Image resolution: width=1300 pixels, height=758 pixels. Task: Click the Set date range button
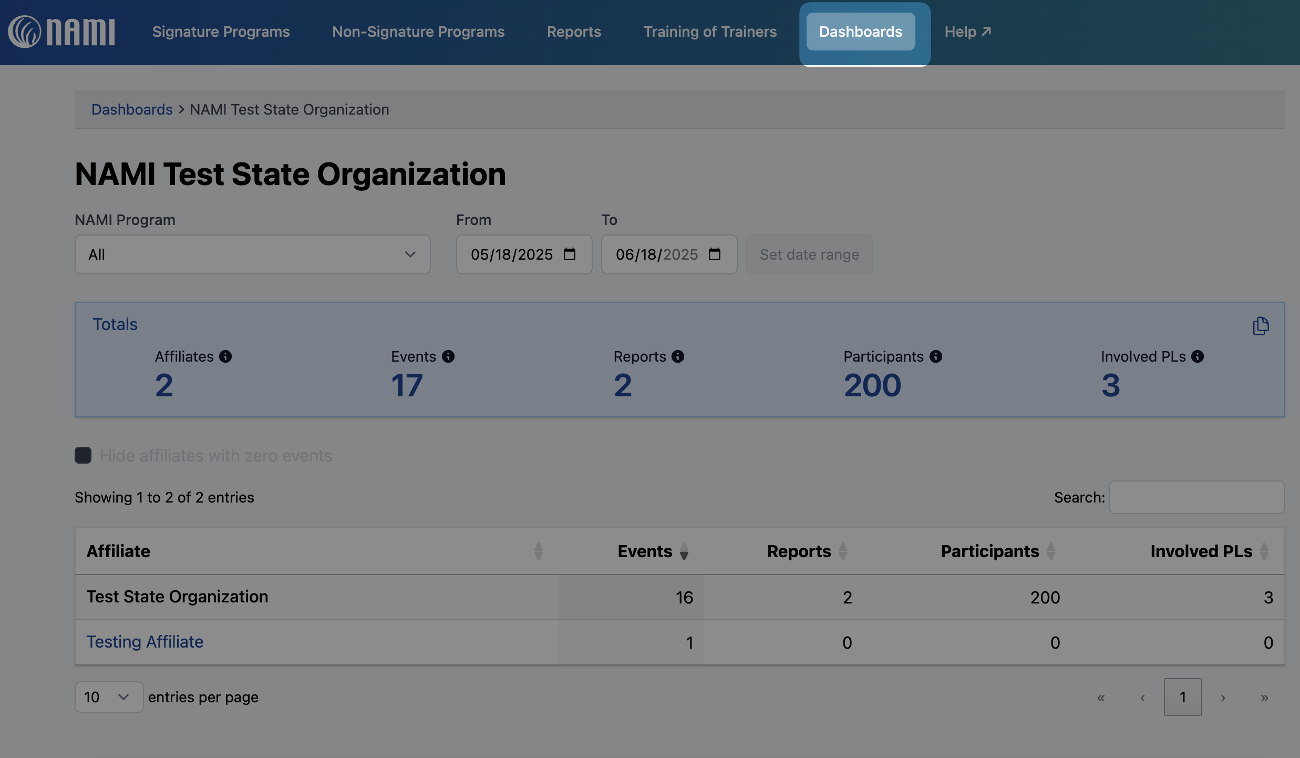point(809,254)
